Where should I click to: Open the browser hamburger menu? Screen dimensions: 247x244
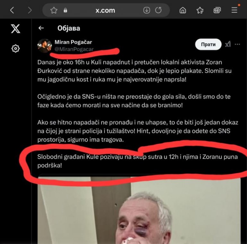(x=234, y=10)
